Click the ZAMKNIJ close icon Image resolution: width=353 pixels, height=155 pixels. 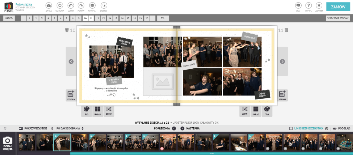(x=319, y=5)
